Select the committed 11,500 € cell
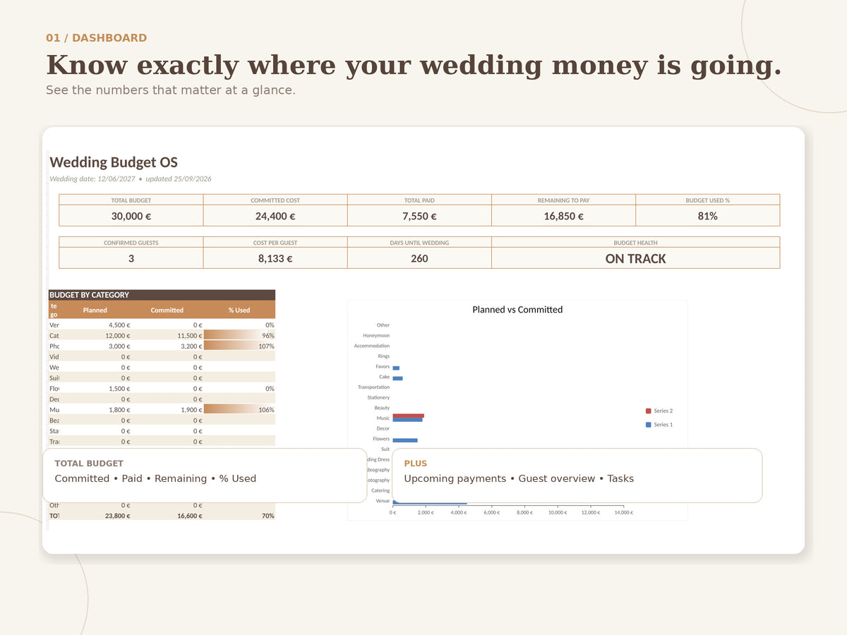Image resolution: width=847 pixels, height=635 pixels. (x=167, y=336)
